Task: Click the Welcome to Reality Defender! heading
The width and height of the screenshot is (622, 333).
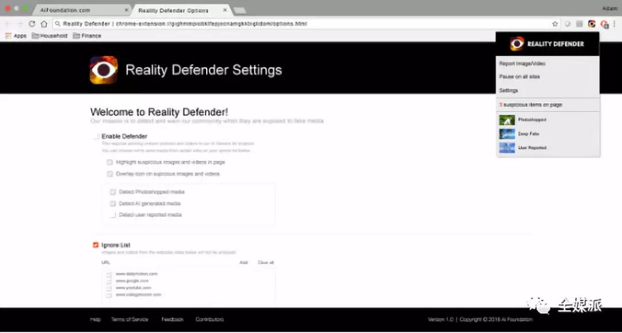Action: [159, 112]
